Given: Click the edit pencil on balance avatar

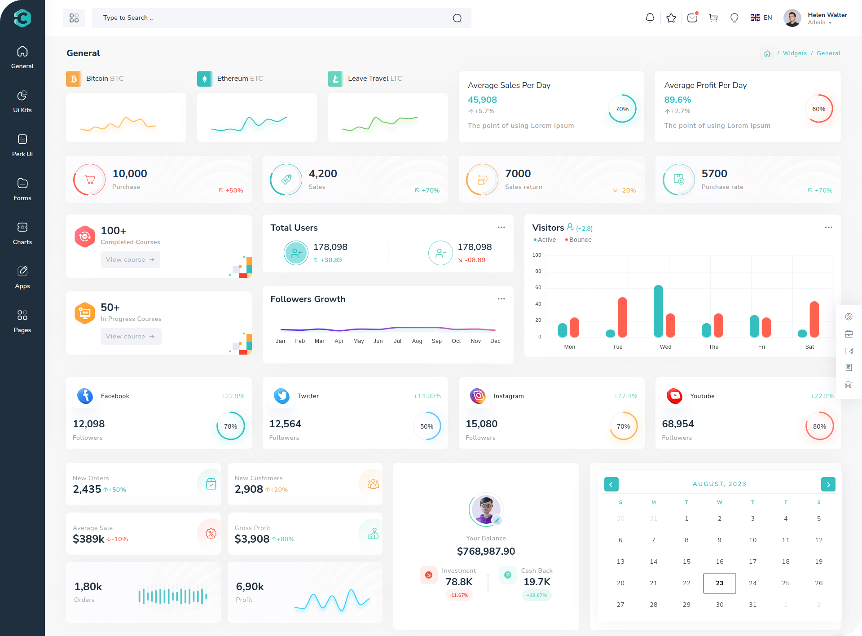Looking at the screenshot, I should 497,520.
